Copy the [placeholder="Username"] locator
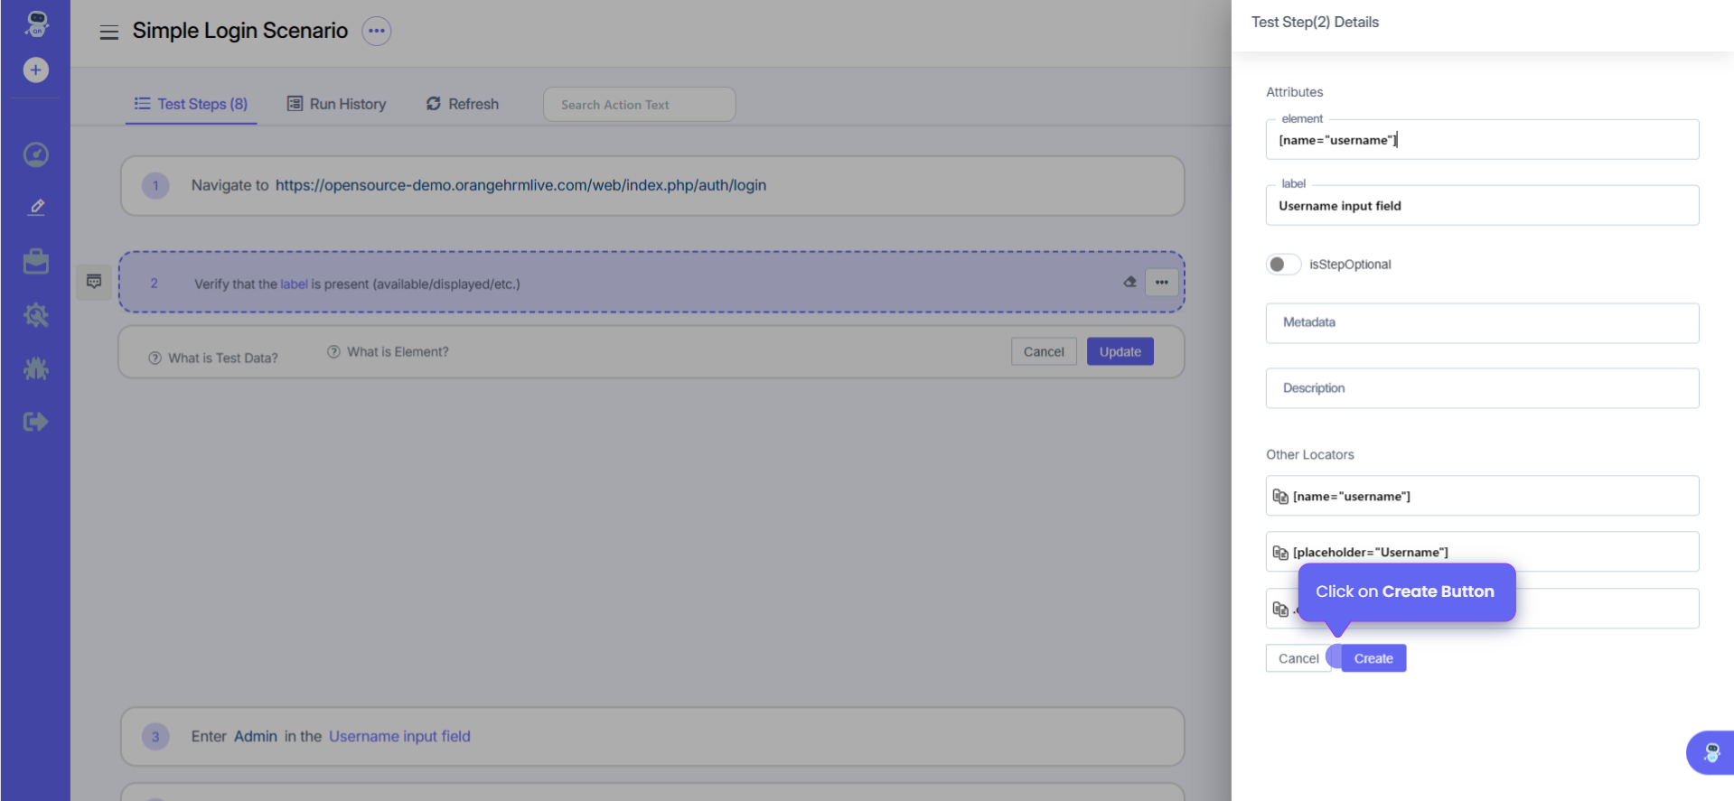 pyautogui.click(x=1280, y=553)
